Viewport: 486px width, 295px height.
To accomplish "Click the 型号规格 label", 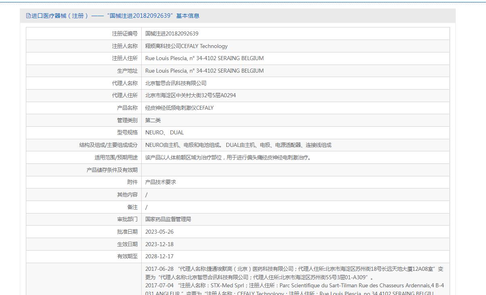I will (x=127, y=132).
